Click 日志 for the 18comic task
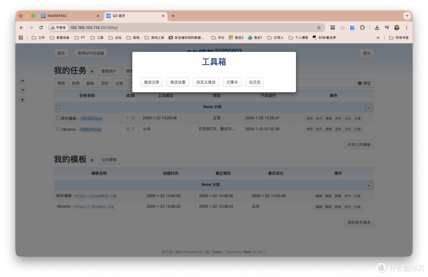The width and height of the screenshot is (428, 277). pyautogui.click(x=348, y=129)
